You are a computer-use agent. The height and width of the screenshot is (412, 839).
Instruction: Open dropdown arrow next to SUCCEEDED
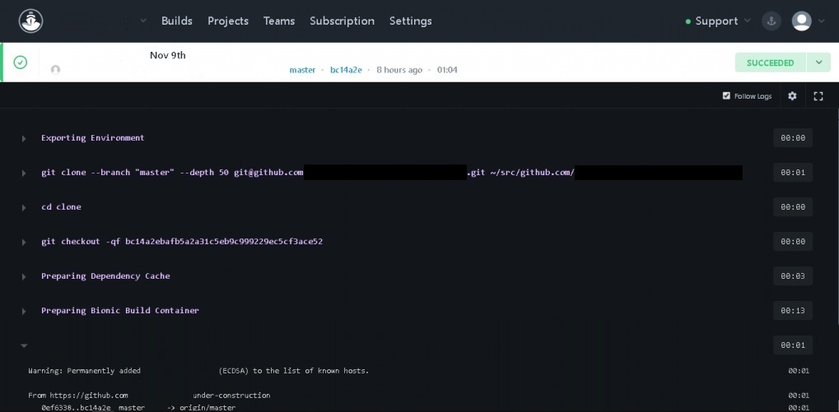click(x=818, y=62)
